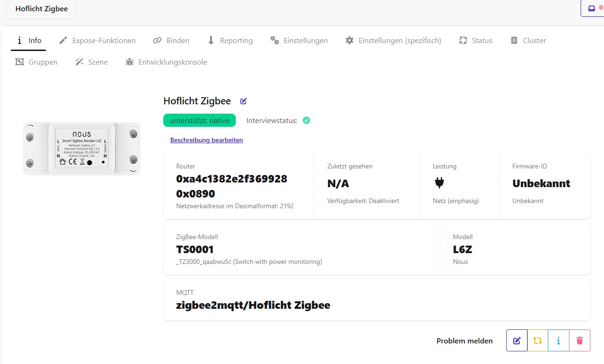Go to the Einstellungen tab
This screenshot has height=364, width=604.
point(299,41)
